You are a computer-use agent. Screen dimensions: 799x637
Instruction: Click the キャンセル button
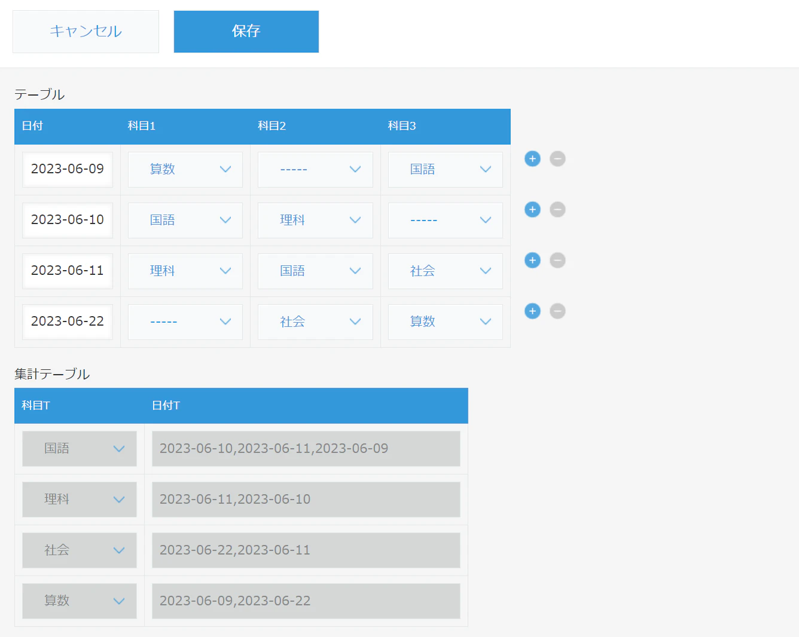[86, 32]
